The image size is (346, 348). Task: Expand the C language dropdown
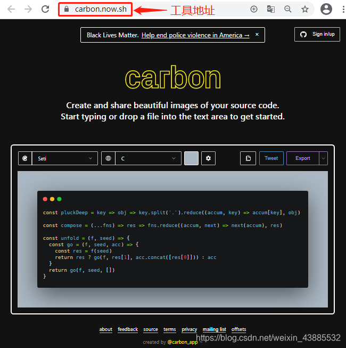[x=148, y=158]
